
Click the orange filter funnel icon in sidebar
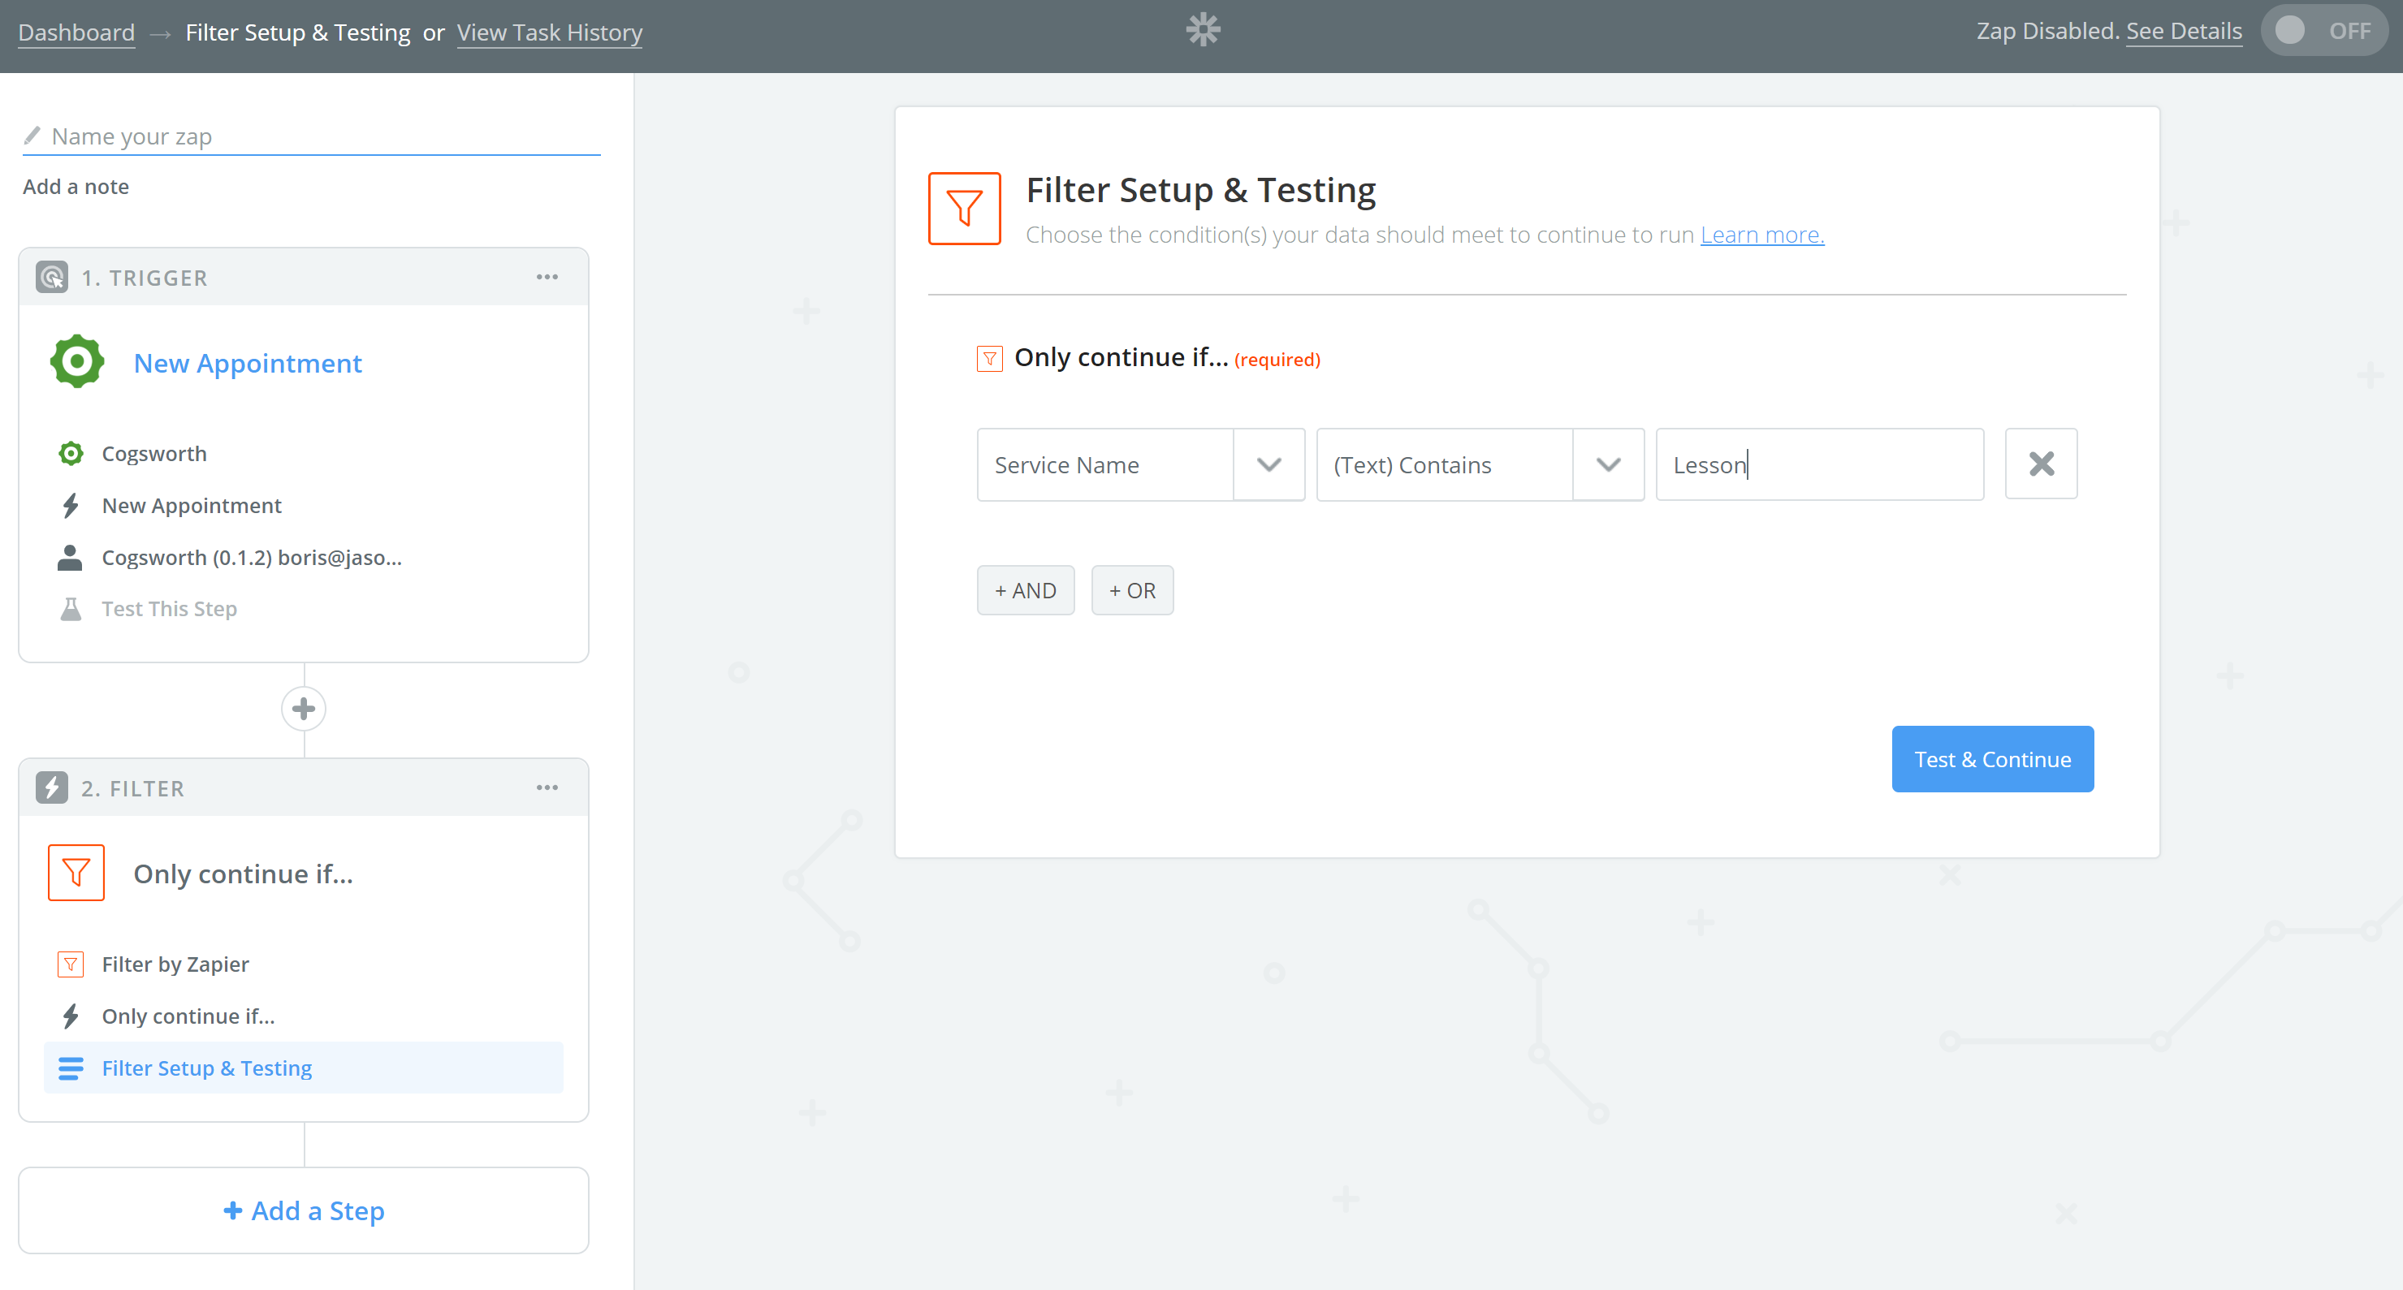coord(76,873)
